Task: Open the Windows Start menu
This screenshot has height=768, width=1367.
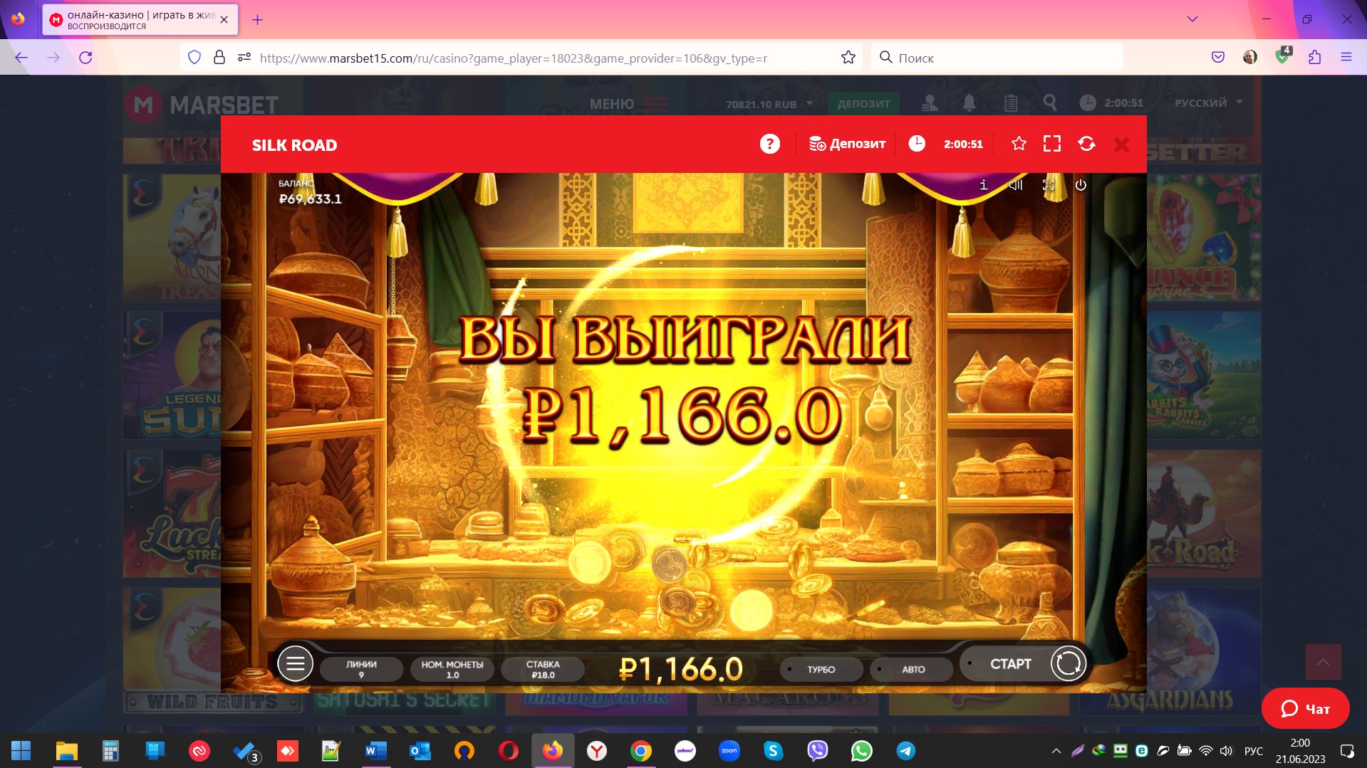Action: 21,751
